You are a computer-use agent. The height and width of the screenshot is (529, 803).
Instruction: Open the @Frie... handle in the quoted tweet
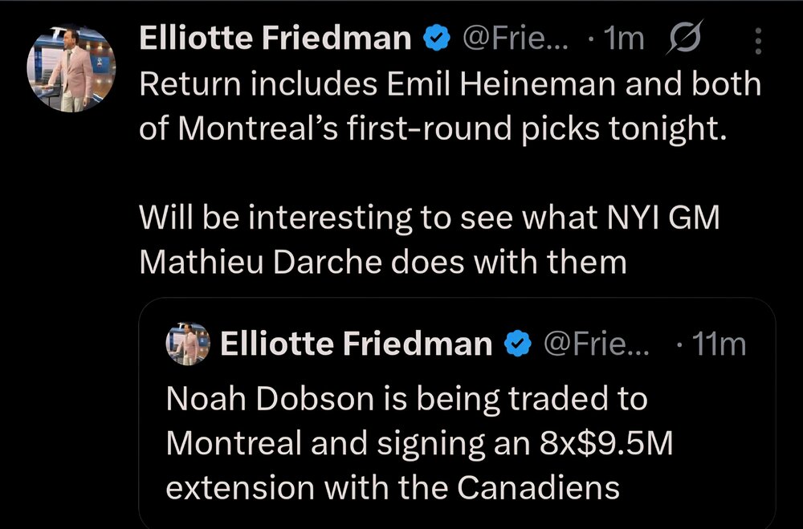[596, 344]
